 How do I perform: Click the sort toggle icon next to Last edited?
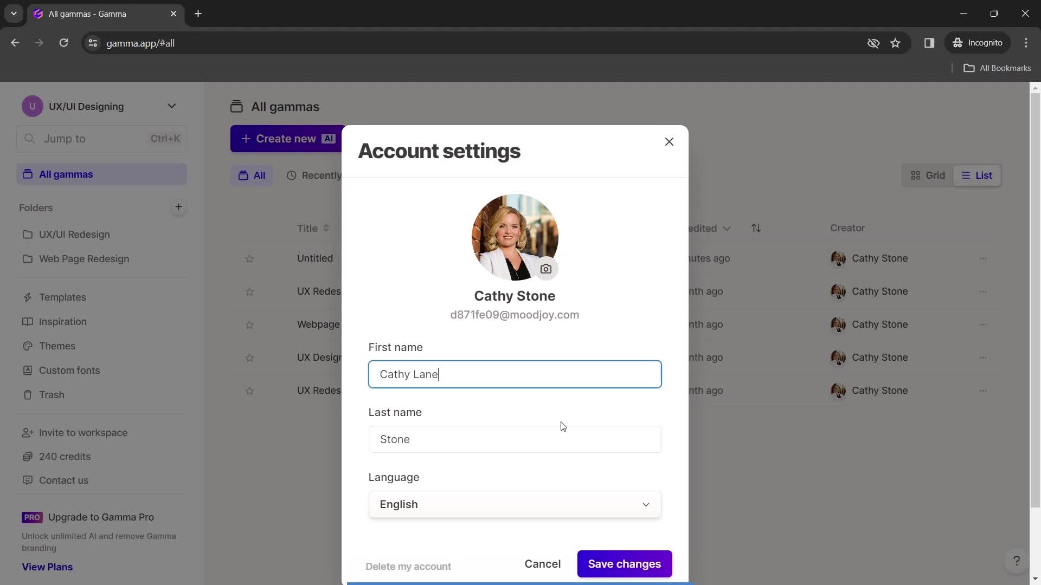click(756, 228)
